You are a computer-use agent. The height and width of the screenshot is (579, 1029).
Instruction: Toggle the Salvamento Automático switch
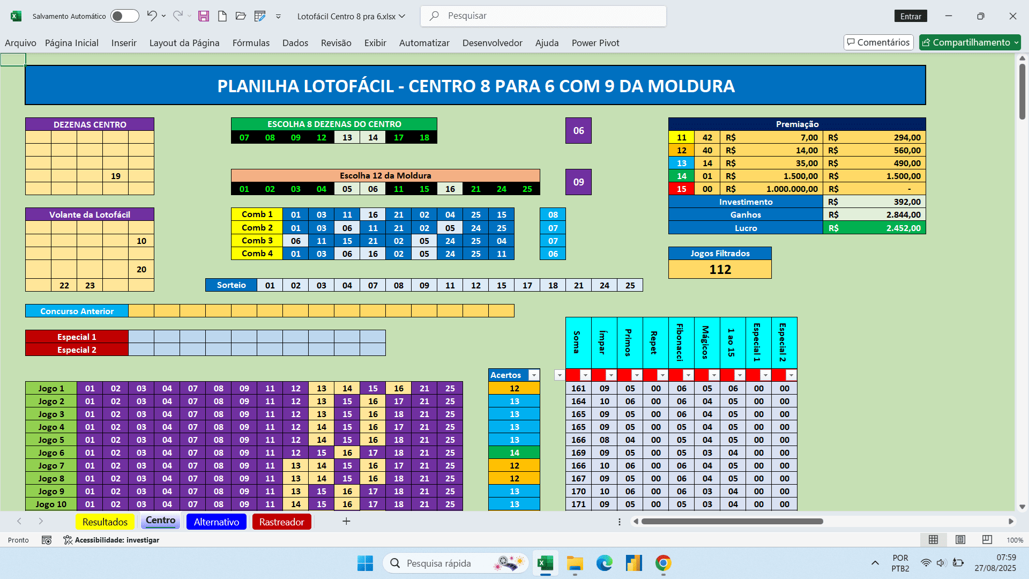(x=124, y=16)
